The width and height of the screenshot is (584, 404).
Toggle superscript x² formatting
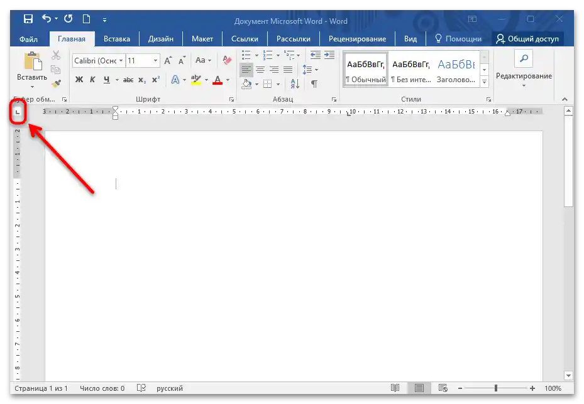click(156, 80)
